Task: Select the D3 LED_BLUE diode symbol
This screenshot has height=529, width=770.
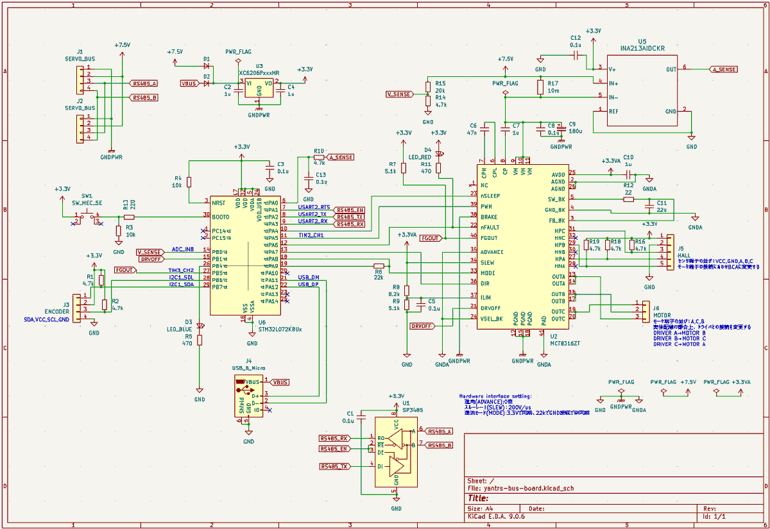Action: tap(200, 326)
